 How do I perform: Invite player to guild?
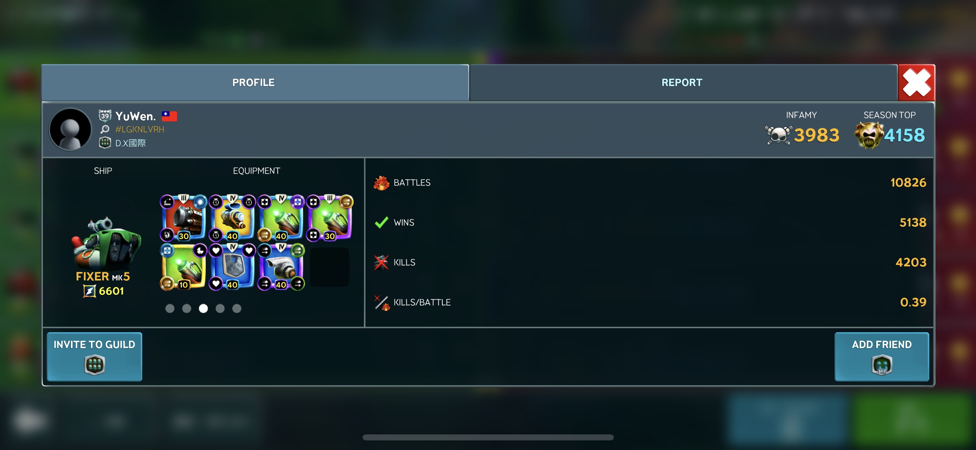point(95,356)
